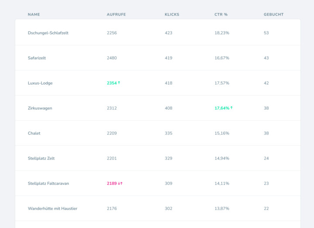This screenshot has height=228, width=314.
Task: Click the 16,67% CTR value
Action: tap(222, 58)
